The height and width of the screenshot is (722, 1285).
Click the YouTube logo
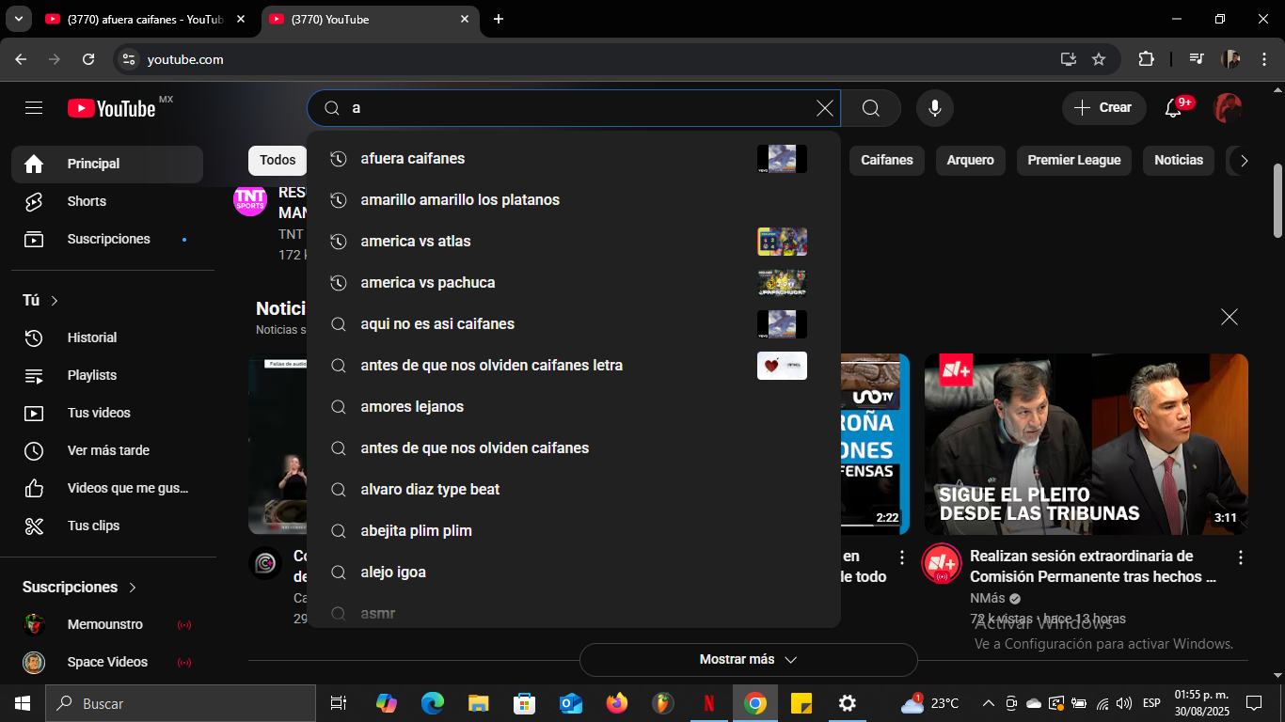(x=111, y=108)
